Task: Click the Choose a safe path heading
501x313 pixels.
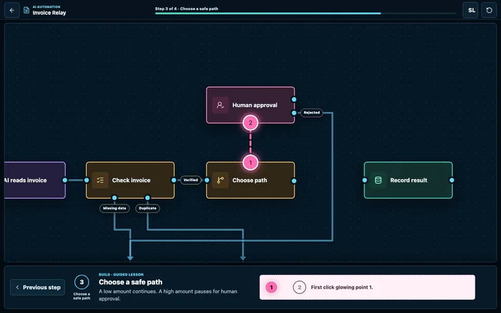Action: tap(130, 282)
